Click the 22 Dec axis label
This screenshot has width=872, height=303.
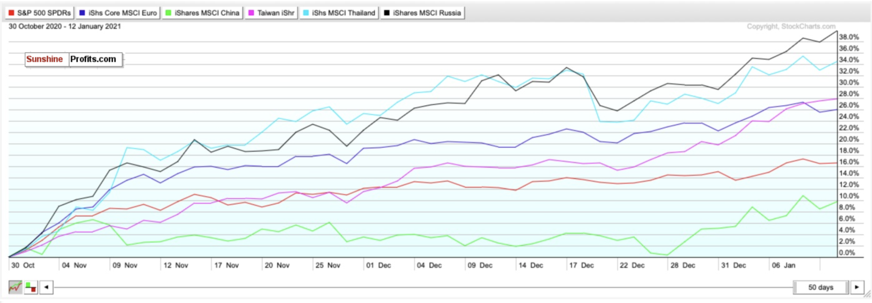tap(632, 265)
